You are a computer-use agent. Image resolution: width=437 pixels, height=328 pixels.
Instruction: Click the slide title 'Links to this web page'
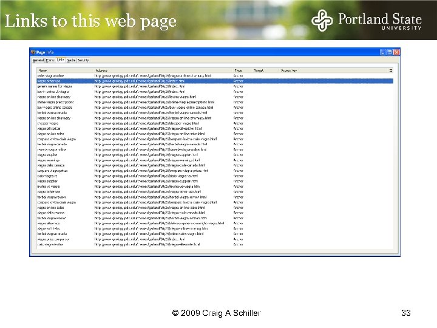tap(90, 22)
